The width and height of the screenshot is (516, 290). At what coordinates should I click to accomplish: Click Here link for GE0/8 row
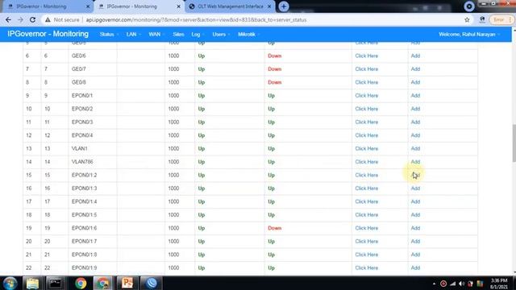[366, 82]
